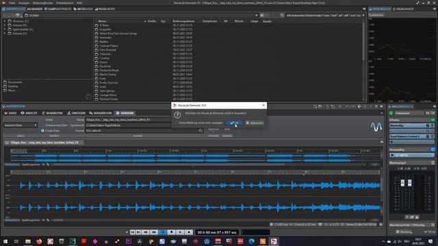438x246 pixels.
Task: Open the Oszilloskop tab
Action: pyautogui.click(x=403, y=9)
